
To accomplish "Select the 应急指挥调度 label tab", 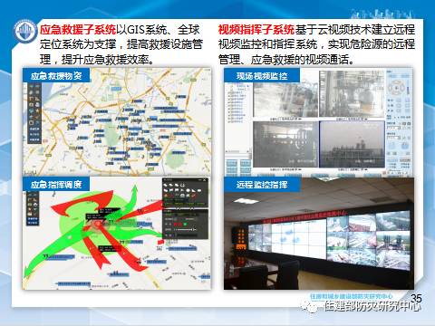I will (56, 184).
